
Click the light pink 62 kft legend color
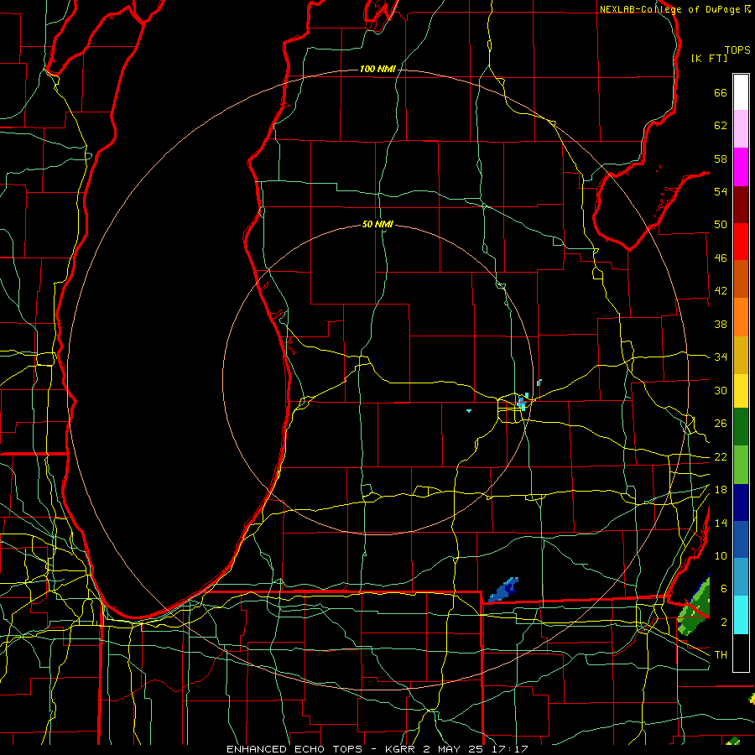[741, 128]
